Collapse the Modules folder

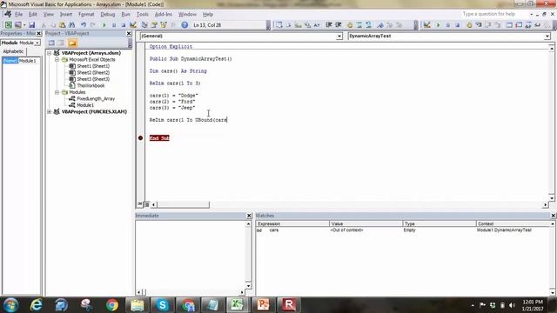(57, 92)
